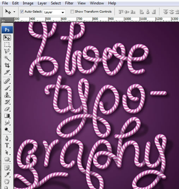Click the Ps logo at toolbox top

pyautogui.click(x=7, y=30)
